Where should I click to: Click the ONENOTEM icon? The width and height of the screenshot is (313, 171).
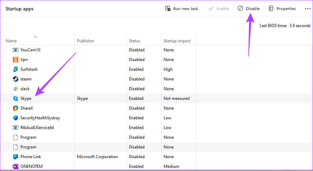point(15,166)
